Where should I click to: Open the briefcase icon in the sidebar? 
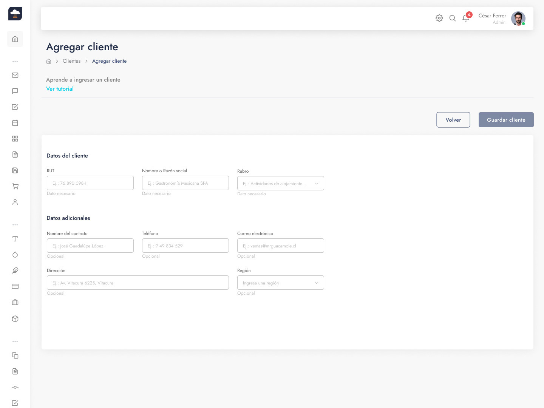tap(15, 302)
